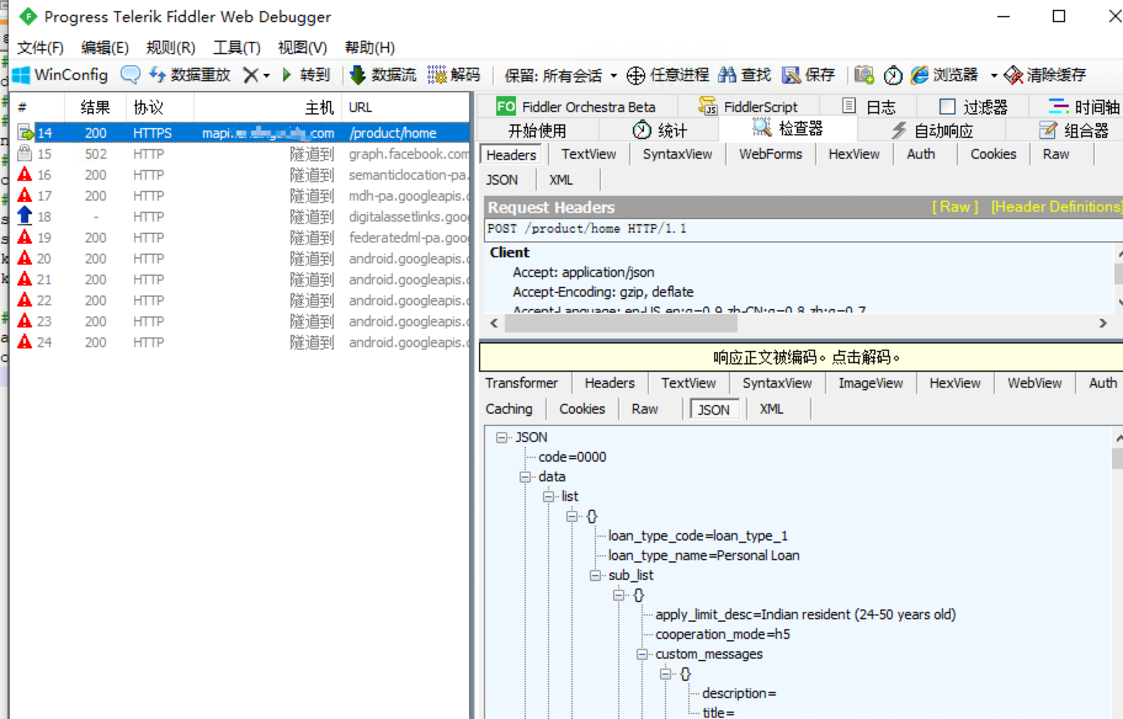Collapse the data node in JSON tree
Image resolution: width=1123 pixels, height=719 pixels.
tap(525, 476)
